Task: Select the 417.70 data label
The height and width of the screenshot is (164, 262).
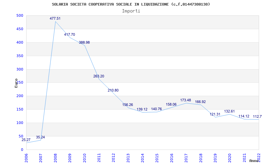Action: pyautogui.click(x=69, y=35)
